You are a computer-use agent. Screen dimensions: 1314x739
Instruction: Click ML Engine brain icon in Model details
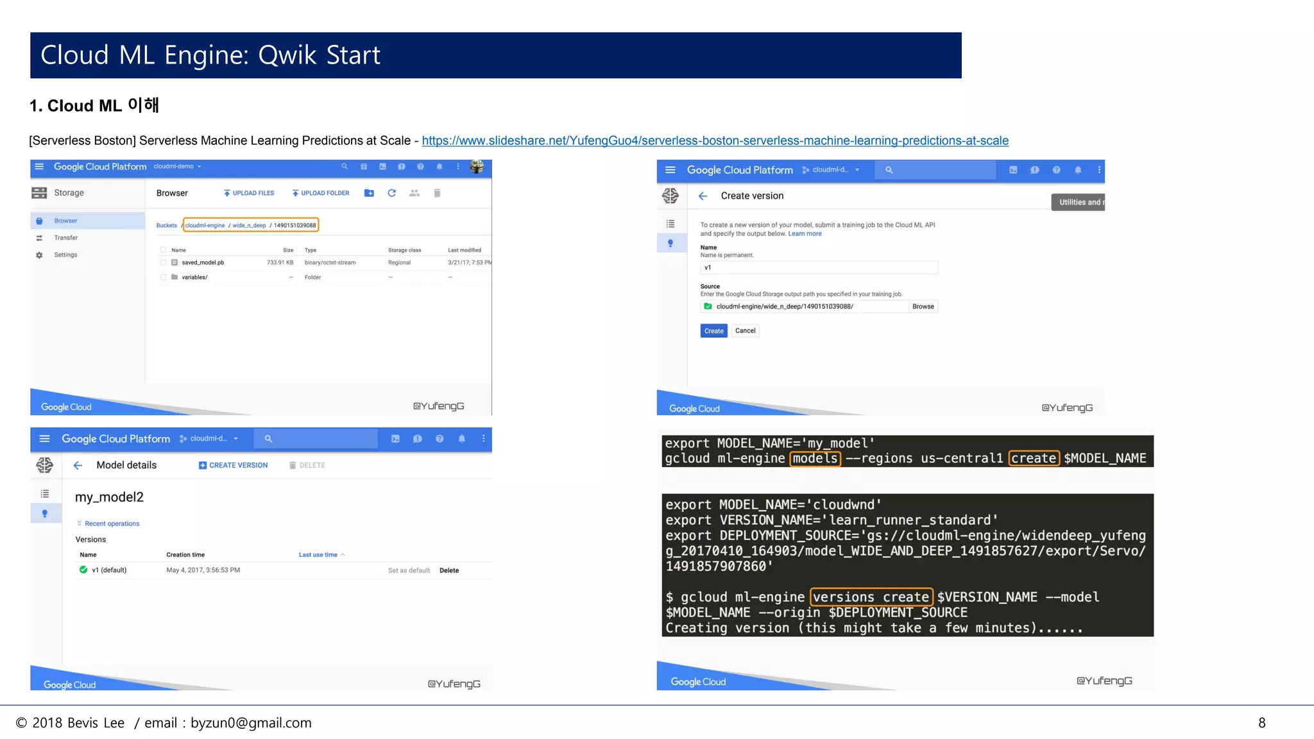tap(44, 465)
